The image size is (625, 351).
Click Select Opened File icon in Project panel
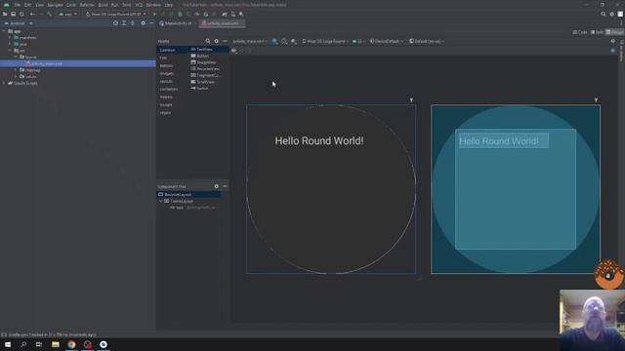[x=115, y=23]
